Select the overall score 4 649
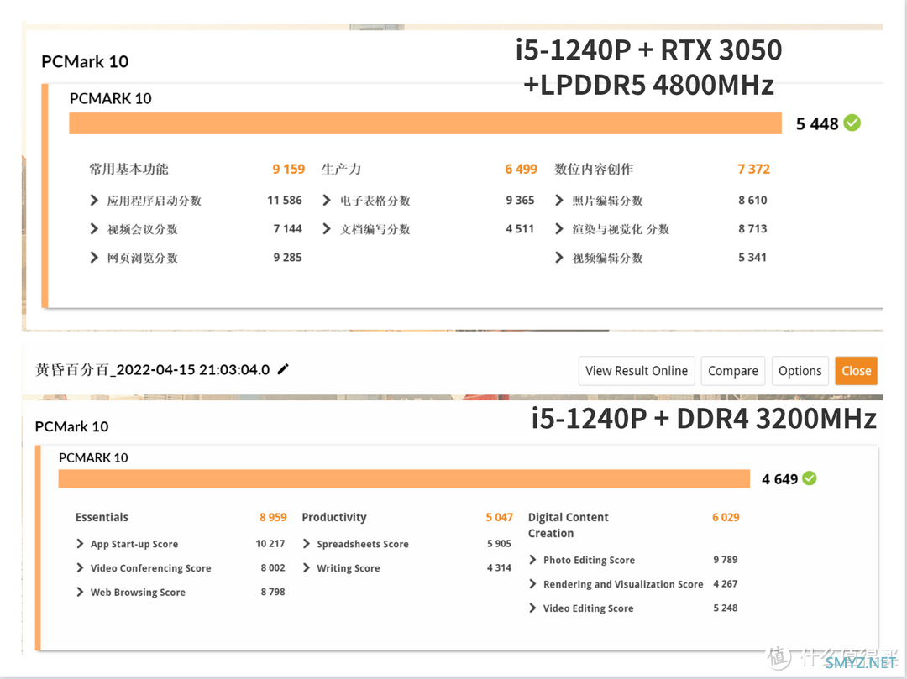This screenshot has height=679, width=907. (x=779, y=479)
